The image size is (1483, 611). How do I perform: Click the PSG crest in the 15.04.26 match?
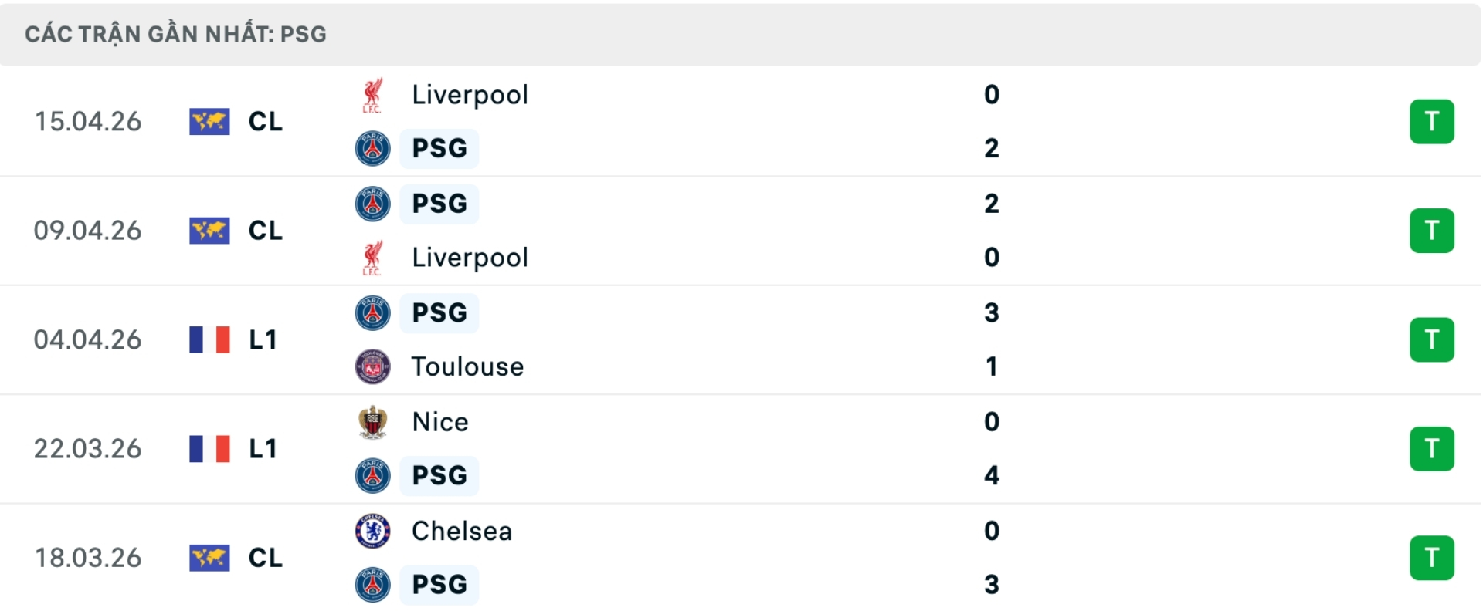[372, 148]
